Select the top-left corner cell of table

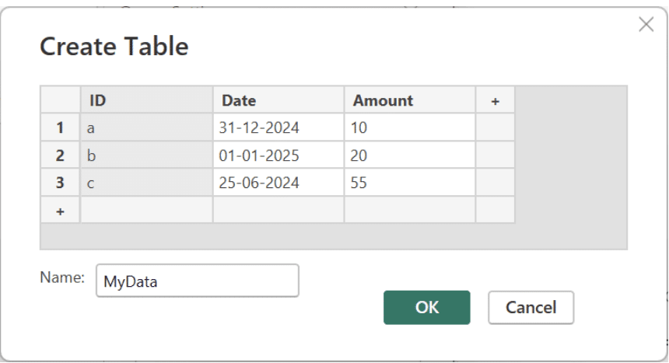point(60,101)
